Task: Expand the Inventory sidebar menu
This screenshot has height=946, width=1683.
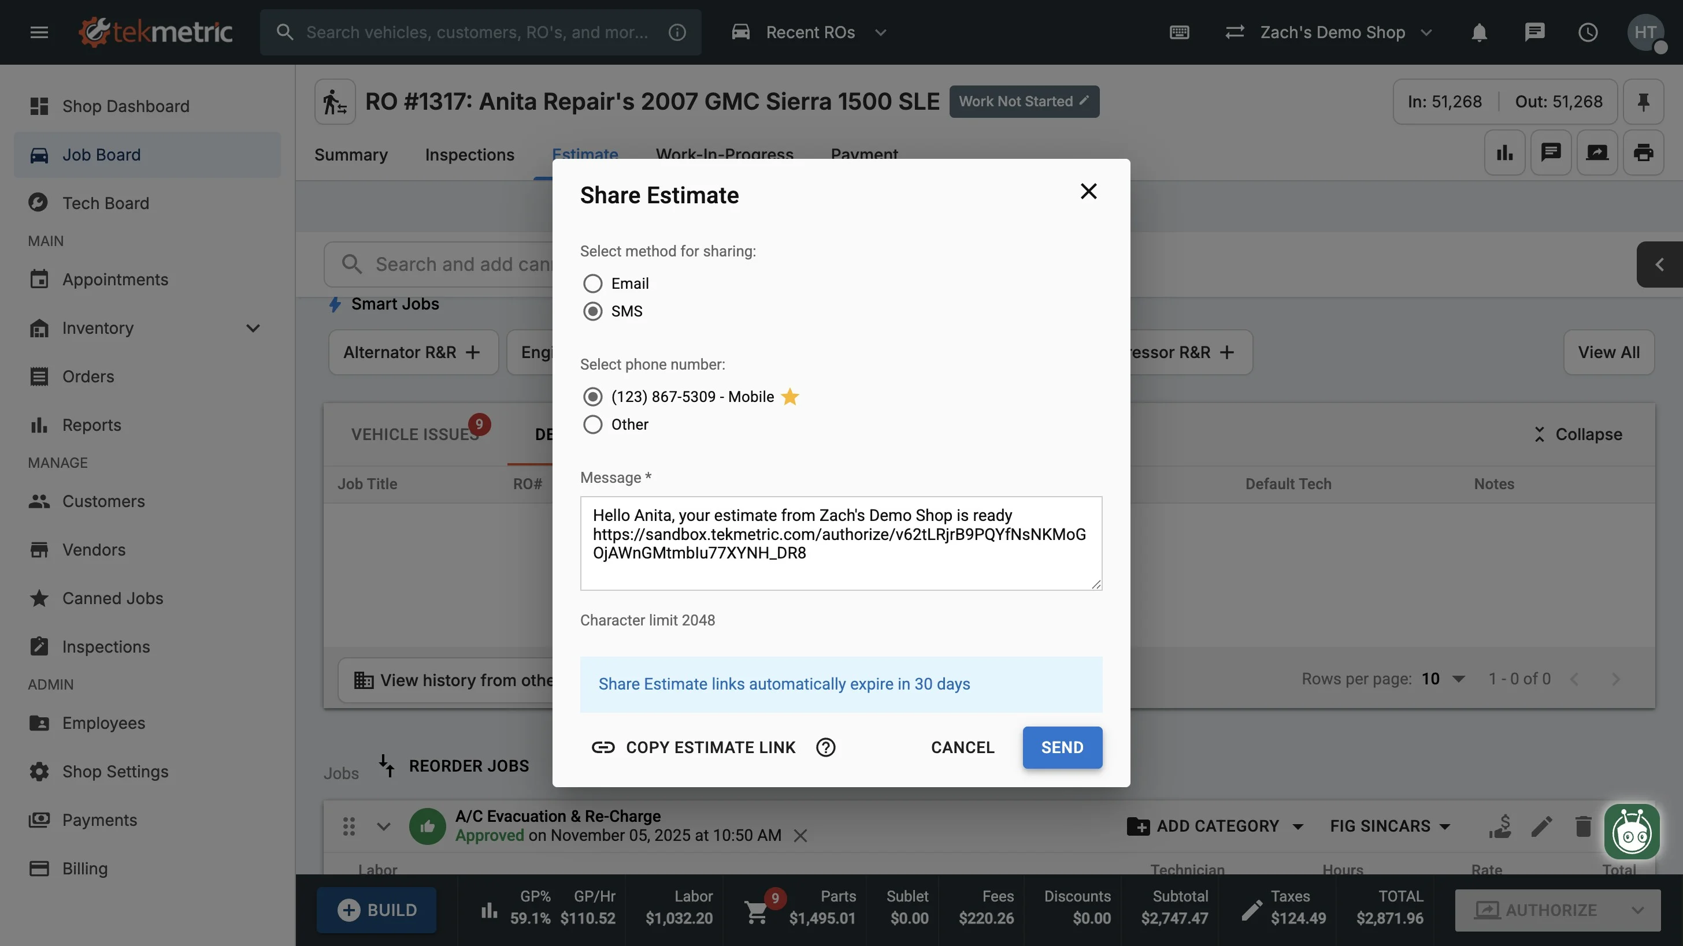Action: point(253,329)
